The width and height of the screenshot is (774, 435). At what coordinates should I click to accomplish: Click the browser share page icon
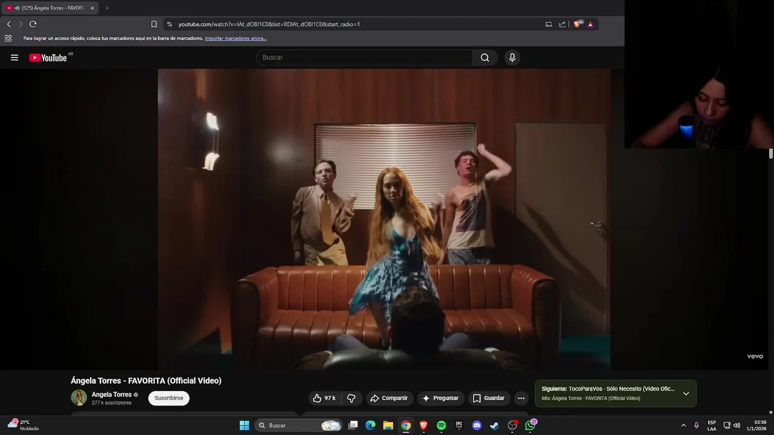[562, 24]
